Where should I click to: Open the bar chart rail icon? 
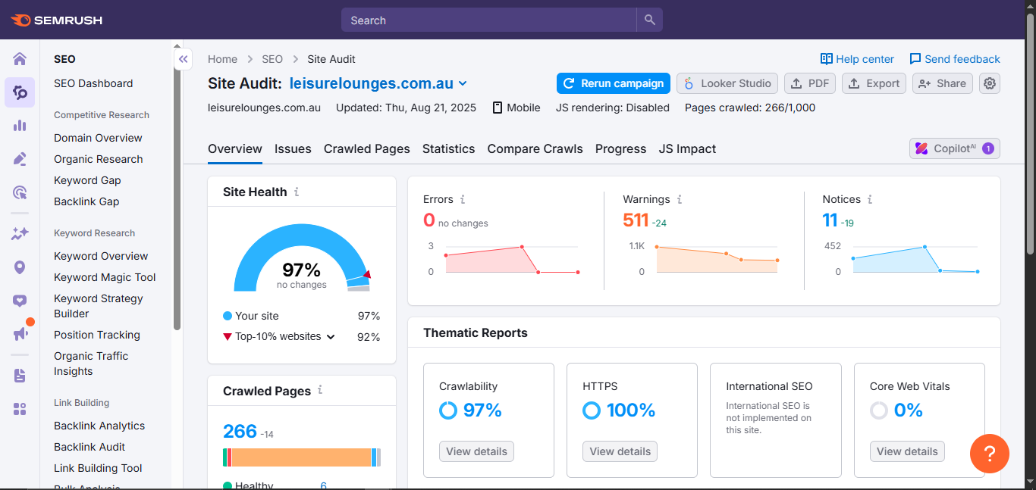20,126
